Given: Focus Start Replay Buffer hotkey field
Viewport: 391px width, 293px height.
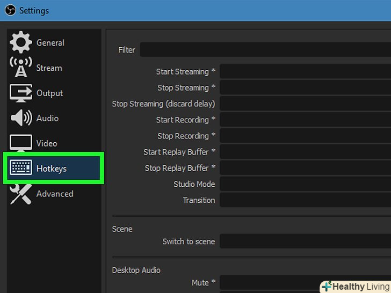Looking at the screenshot, I should point(305,152).
